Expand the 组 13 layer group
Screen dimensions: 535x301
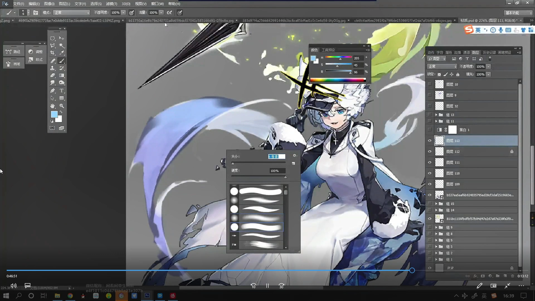coord(436,115)
